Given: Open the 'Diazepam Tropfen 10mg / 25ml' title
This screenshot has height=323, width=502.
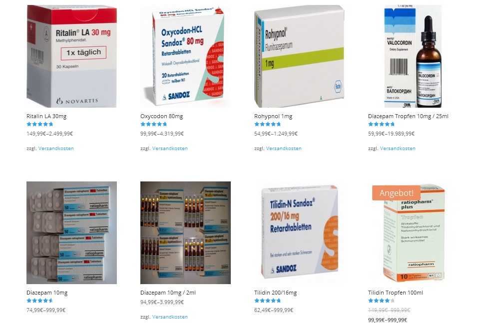Looking at the screenshot, I should pos(408,116).
